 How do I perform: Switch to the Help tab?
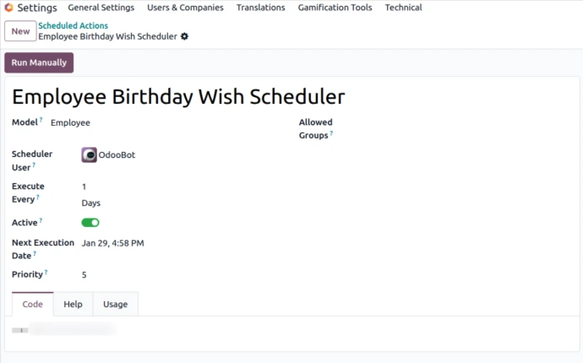[x=73, y=304]
